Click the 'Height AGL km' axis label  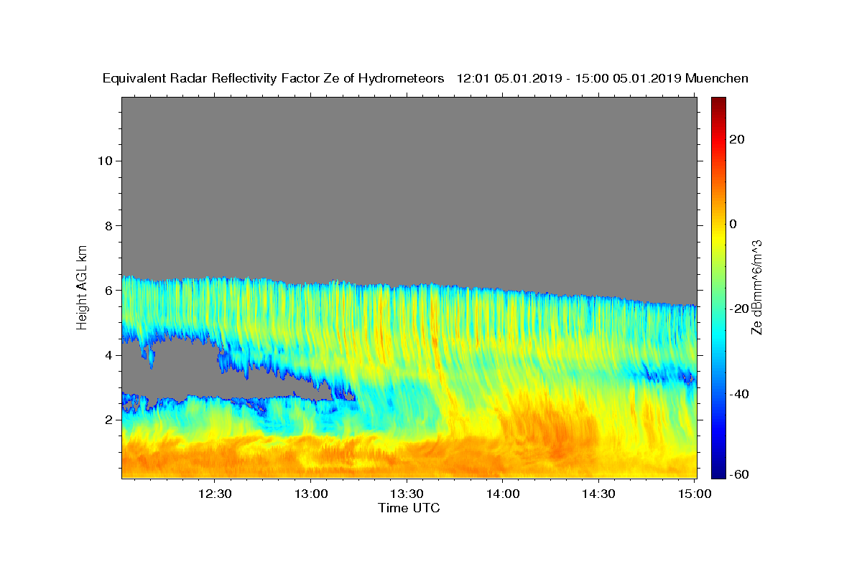coord(82,286)
